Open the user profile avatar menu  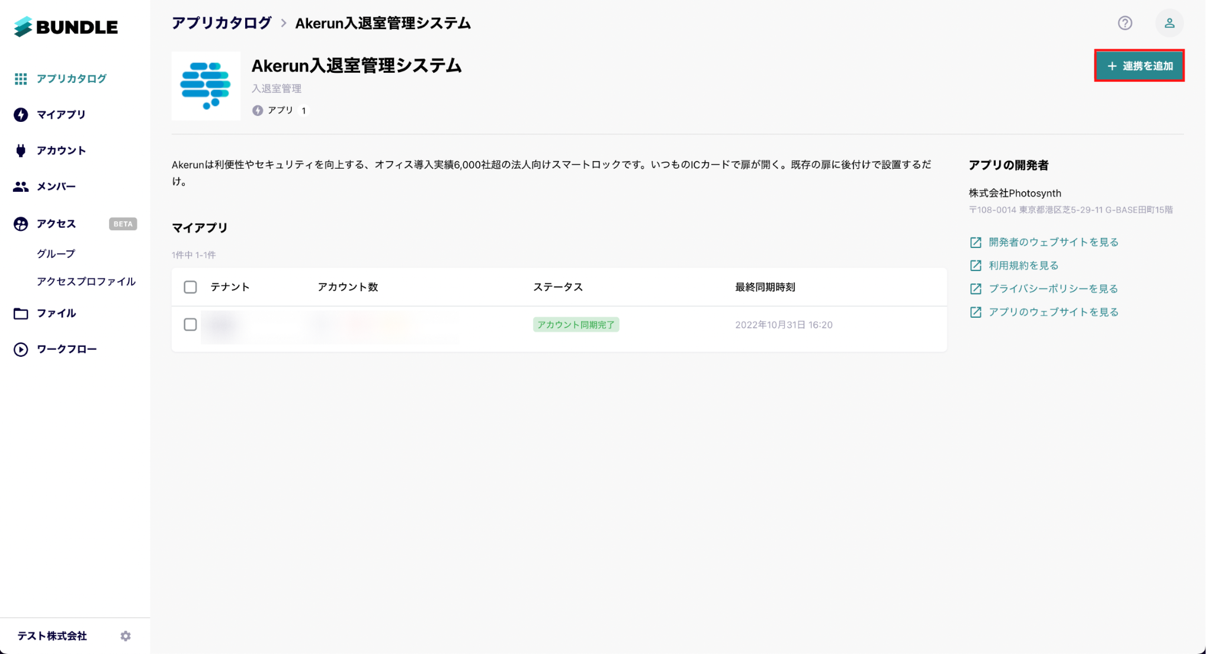1169,23
